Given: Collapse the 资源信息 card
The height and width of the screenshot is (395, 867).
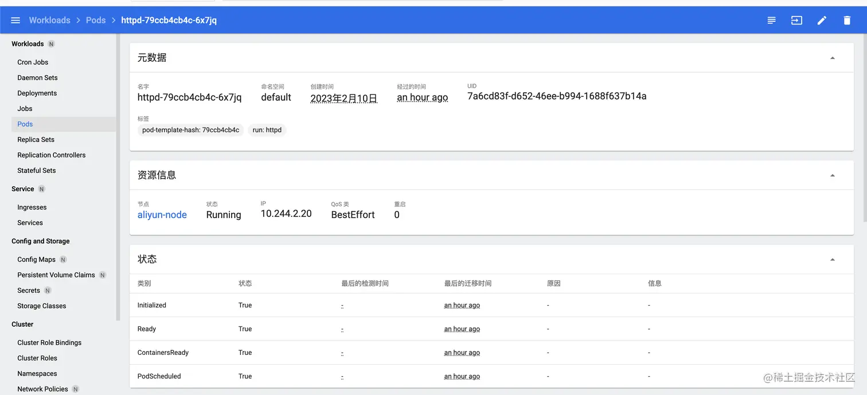Looking at the screenshot, I should [x=833, y=175].
